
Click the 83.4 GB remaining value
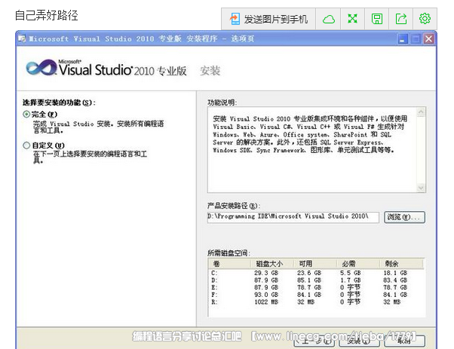pyautogui.click(x=395, y=280)
